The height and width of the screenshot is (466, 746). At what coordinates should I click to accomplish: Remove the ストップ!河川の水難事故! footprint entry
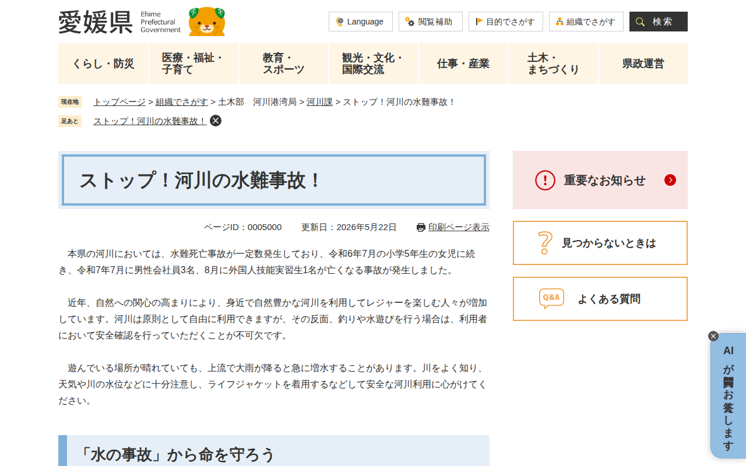(x=216, y=121)
